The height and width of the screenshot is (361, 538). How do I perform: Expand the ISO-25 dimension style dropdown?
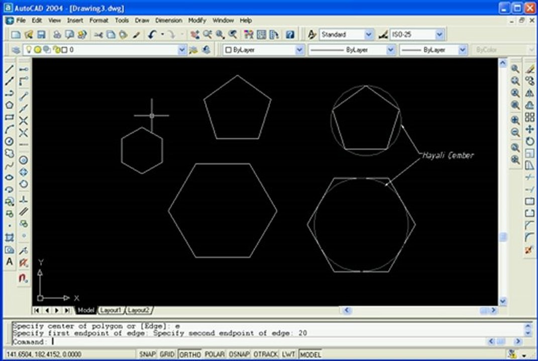(x=440, y=35)
